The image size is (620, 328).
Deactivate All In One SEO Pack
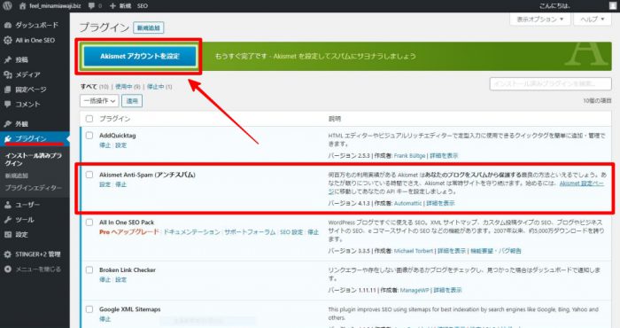coord(314,232)
